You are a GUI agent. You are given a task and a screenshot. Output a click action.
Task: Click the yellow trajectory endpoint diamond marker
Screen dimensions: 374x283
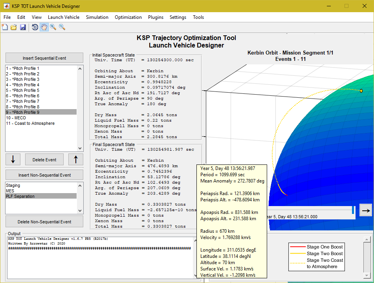tap(361, 91)
